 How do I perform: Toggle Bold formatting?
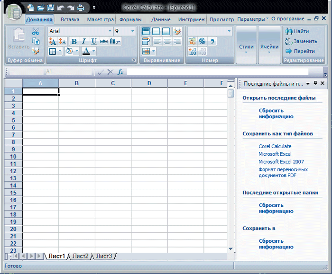click(x=74, y=41)
